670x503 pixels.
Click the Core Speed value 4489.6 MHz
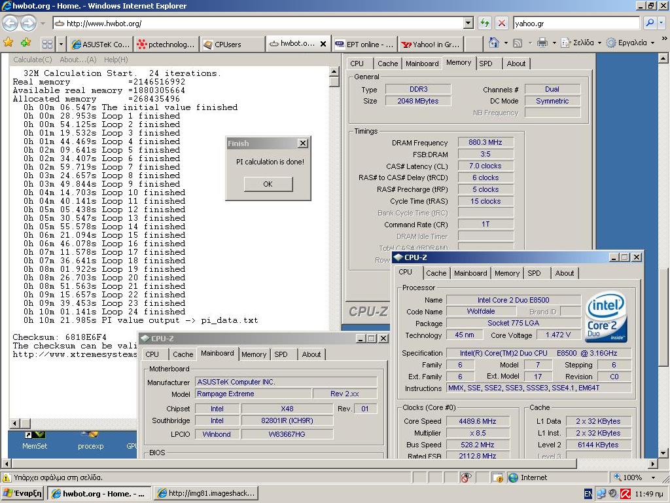478,421
